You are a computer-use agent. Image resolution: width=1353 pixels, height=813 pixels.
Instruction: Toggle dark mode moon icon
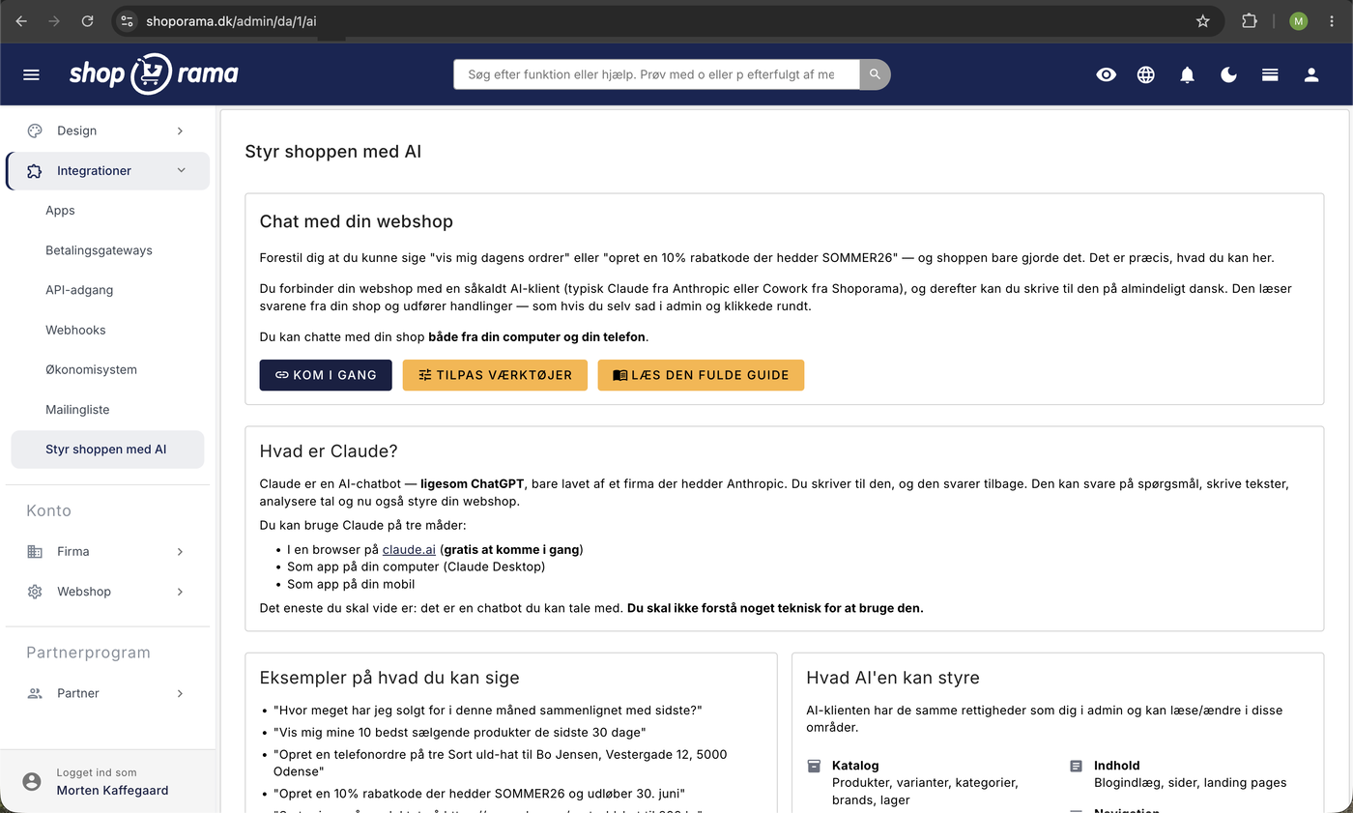pos(1229,74)
